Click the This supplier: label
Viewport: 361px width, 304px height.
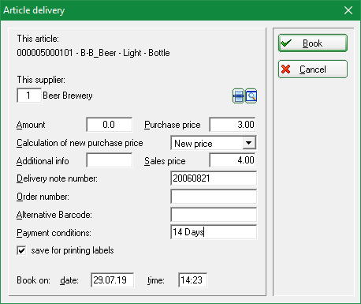41,80
